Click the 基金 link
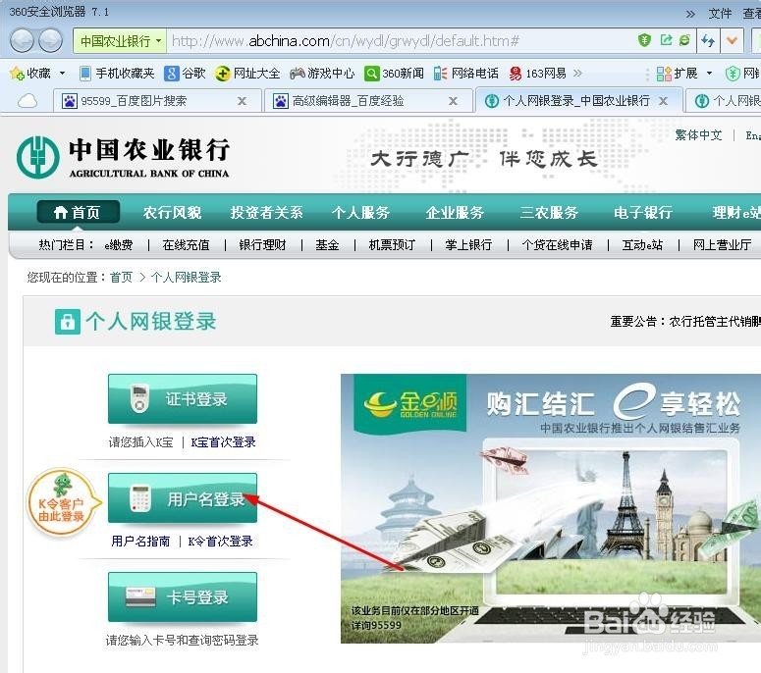This screenshot has height=673, width=761. tap(327, 245)
